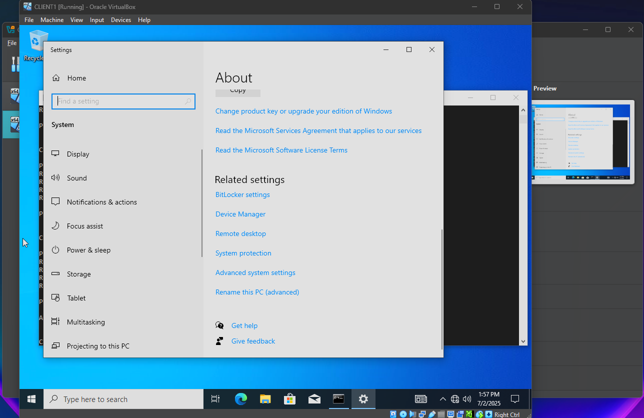Open Advanced system settings link
Screen dimensions: 644x418
[255, 272]
